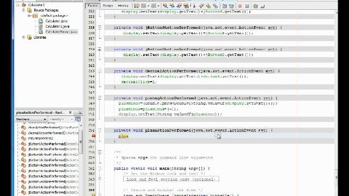This screenshot has width=349, height=196.
Task: Select decimalActionPerformed in Navigator
Action: 53,133
